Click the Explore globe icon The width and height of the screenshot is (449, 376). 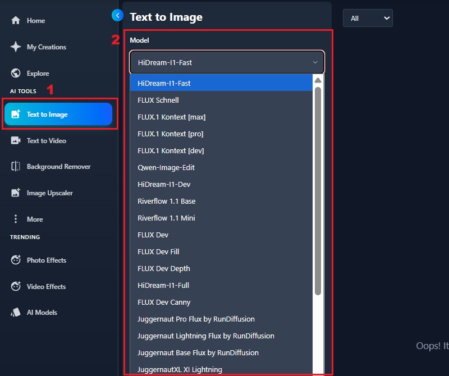tap(16, 73)
